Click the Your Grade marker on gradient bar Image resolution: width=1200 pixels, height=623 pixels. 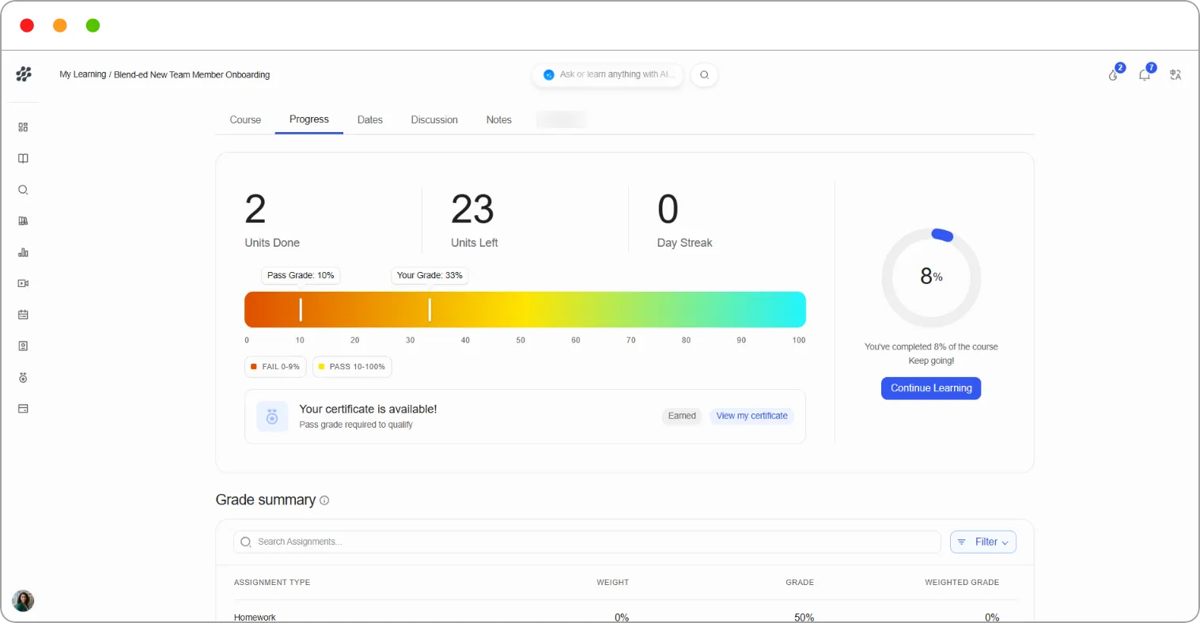[x=430, y=310]
